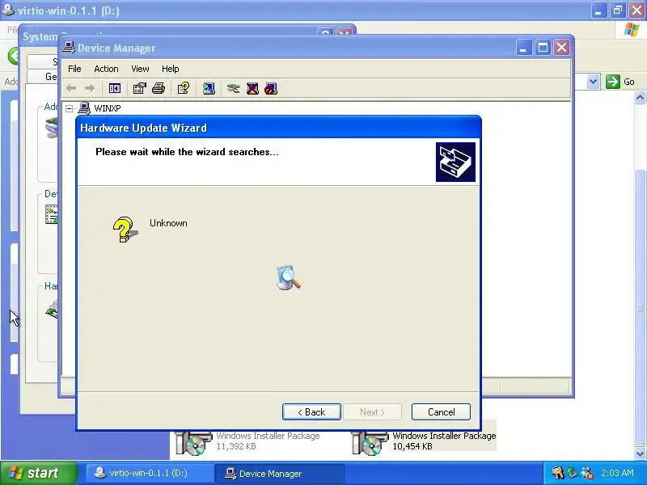Open Properties from Device Manager toolbar
Viewport: 647px width, 485px height.
click(139, 88)
